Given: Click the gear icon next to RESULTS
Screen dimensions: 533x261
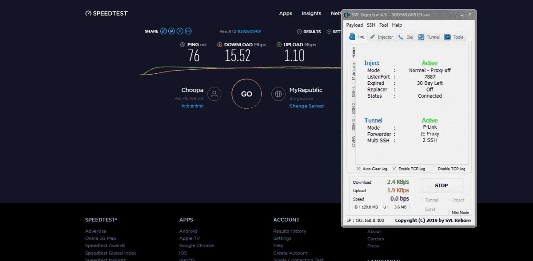Looking at the screenshot, I should click(329, 32).
